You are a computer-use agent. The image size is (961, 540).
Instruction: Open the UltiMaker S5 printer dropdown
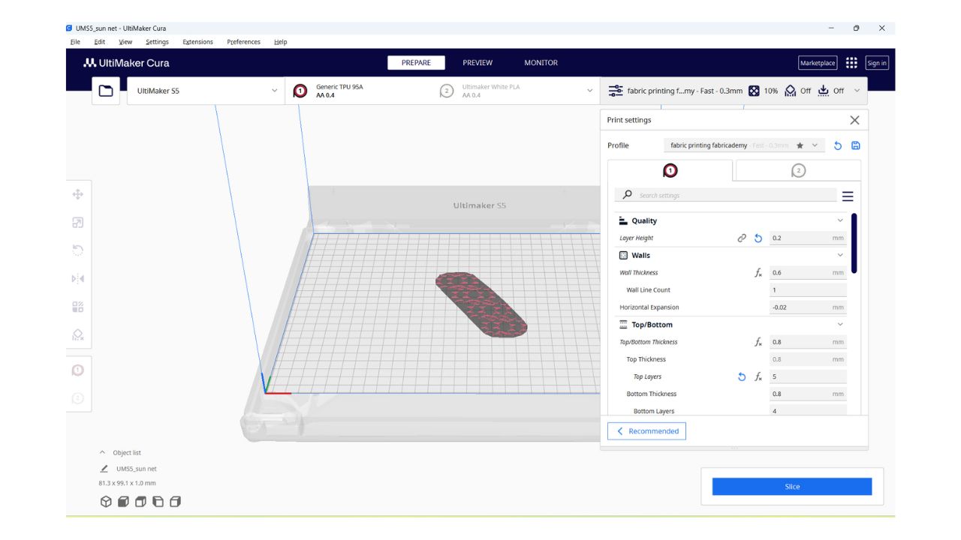206,91
